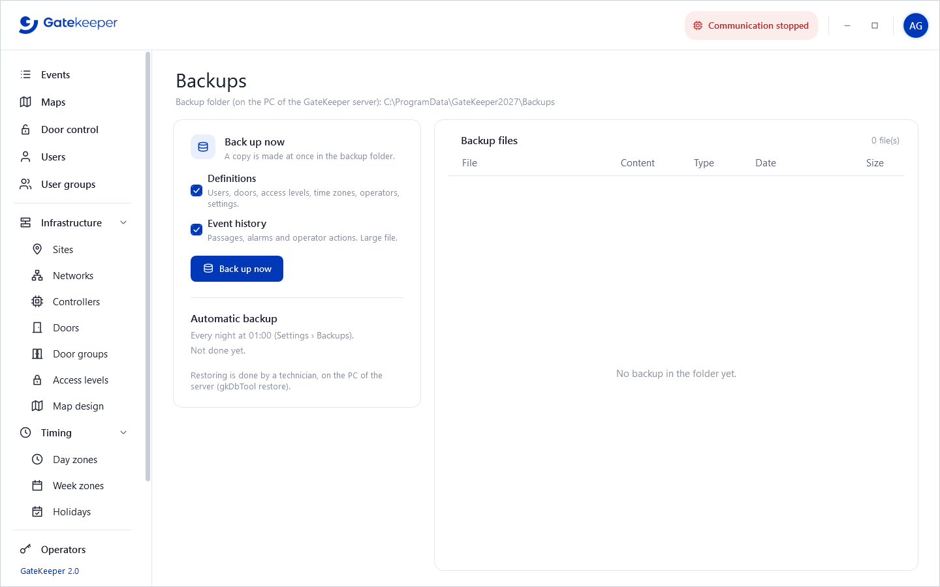Click the Gatekeeper logo icon
The image size is (940, 587).
29,25
